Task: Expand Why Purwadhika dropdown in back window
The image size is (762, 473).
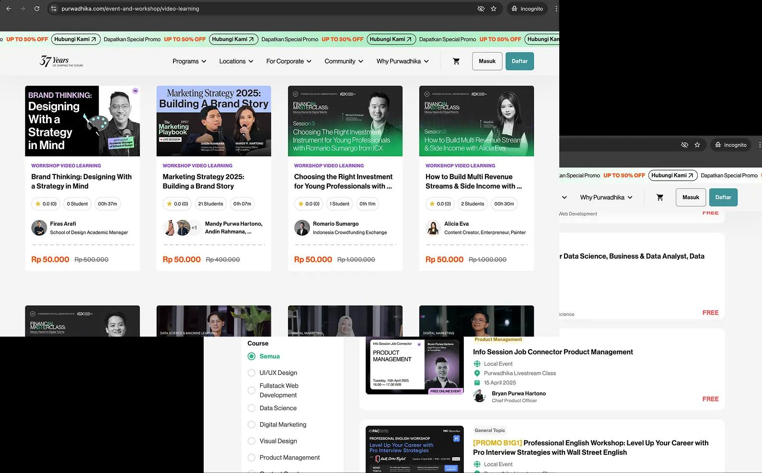Action: click(606, 197)
